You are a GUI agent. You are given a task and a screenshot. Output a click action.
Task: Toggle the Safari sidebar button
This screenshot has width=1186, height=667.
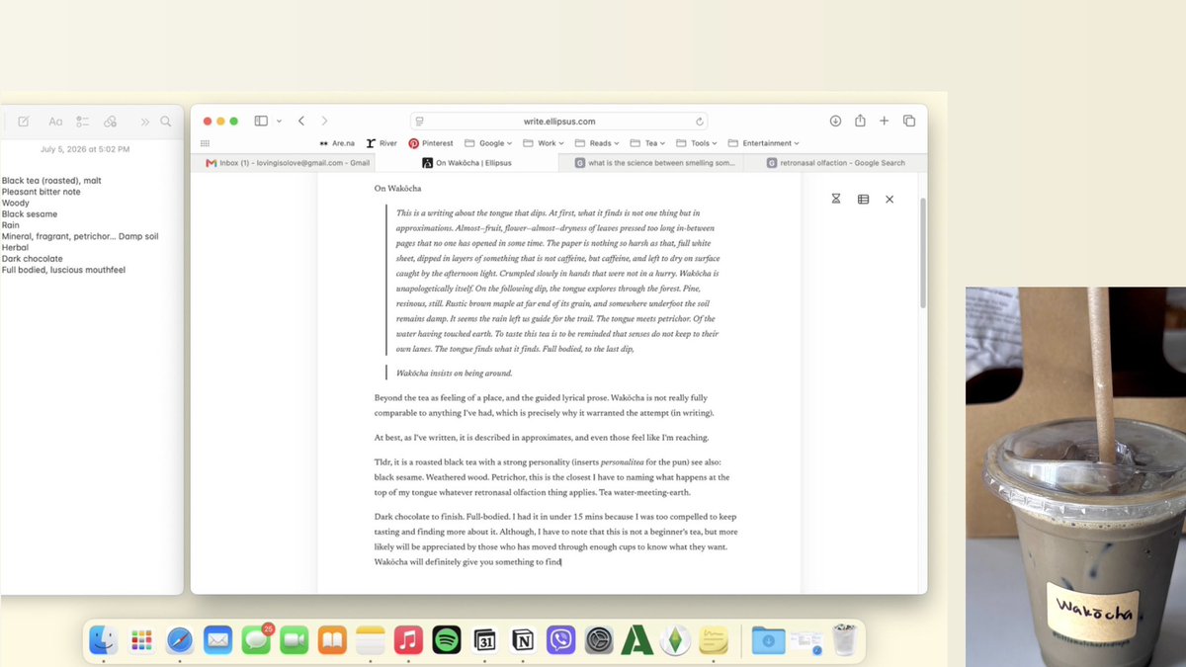coord(261,121)
